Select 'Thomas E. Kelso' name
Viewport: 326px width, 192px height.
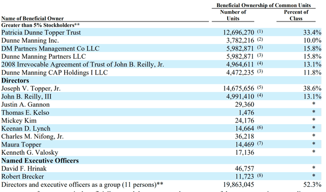pyautogui.click(x=25, y=112)
